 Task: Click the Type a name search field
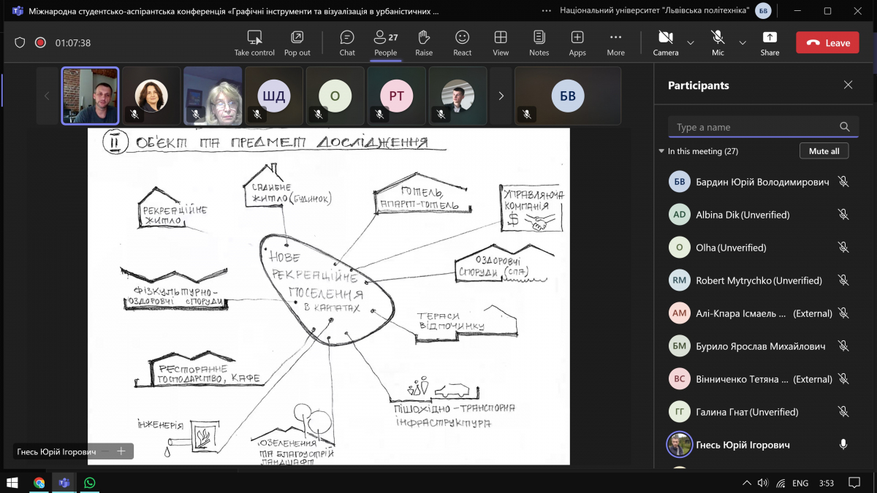pyautogui.click(x=753, y=127)
